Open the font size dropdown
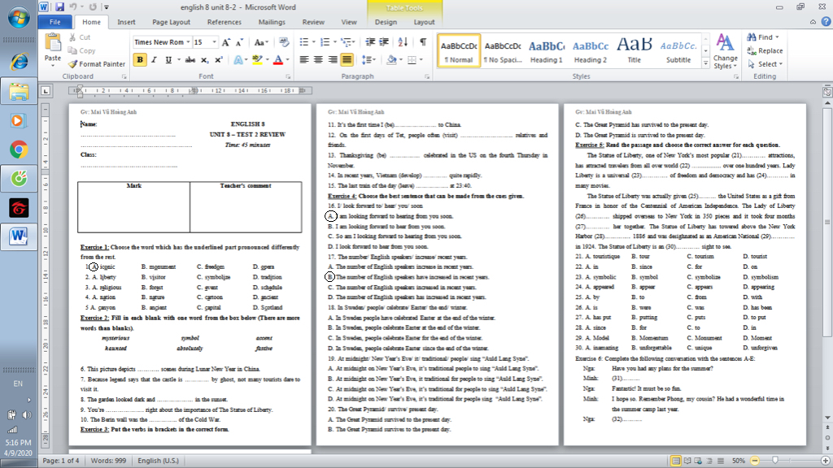 click(215, 42)
